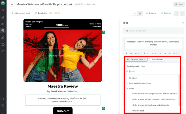The width and height of the screenshot is (186, 114).
Task: Click the hero image with two women
Action: coord(63,56)
